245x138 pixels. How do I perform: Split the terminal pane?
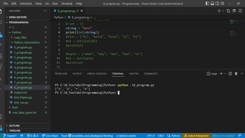click(x=230, y=74)
